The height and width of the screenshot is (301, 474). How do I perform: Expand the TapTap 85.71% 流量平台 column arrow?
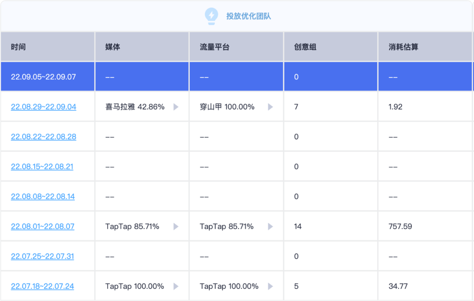[x=270, y=227]
